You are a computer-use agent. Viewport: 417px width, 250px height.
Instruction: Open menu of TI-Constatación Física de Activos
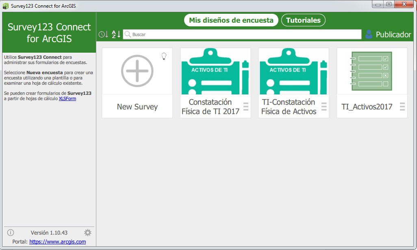click(324, 107)
